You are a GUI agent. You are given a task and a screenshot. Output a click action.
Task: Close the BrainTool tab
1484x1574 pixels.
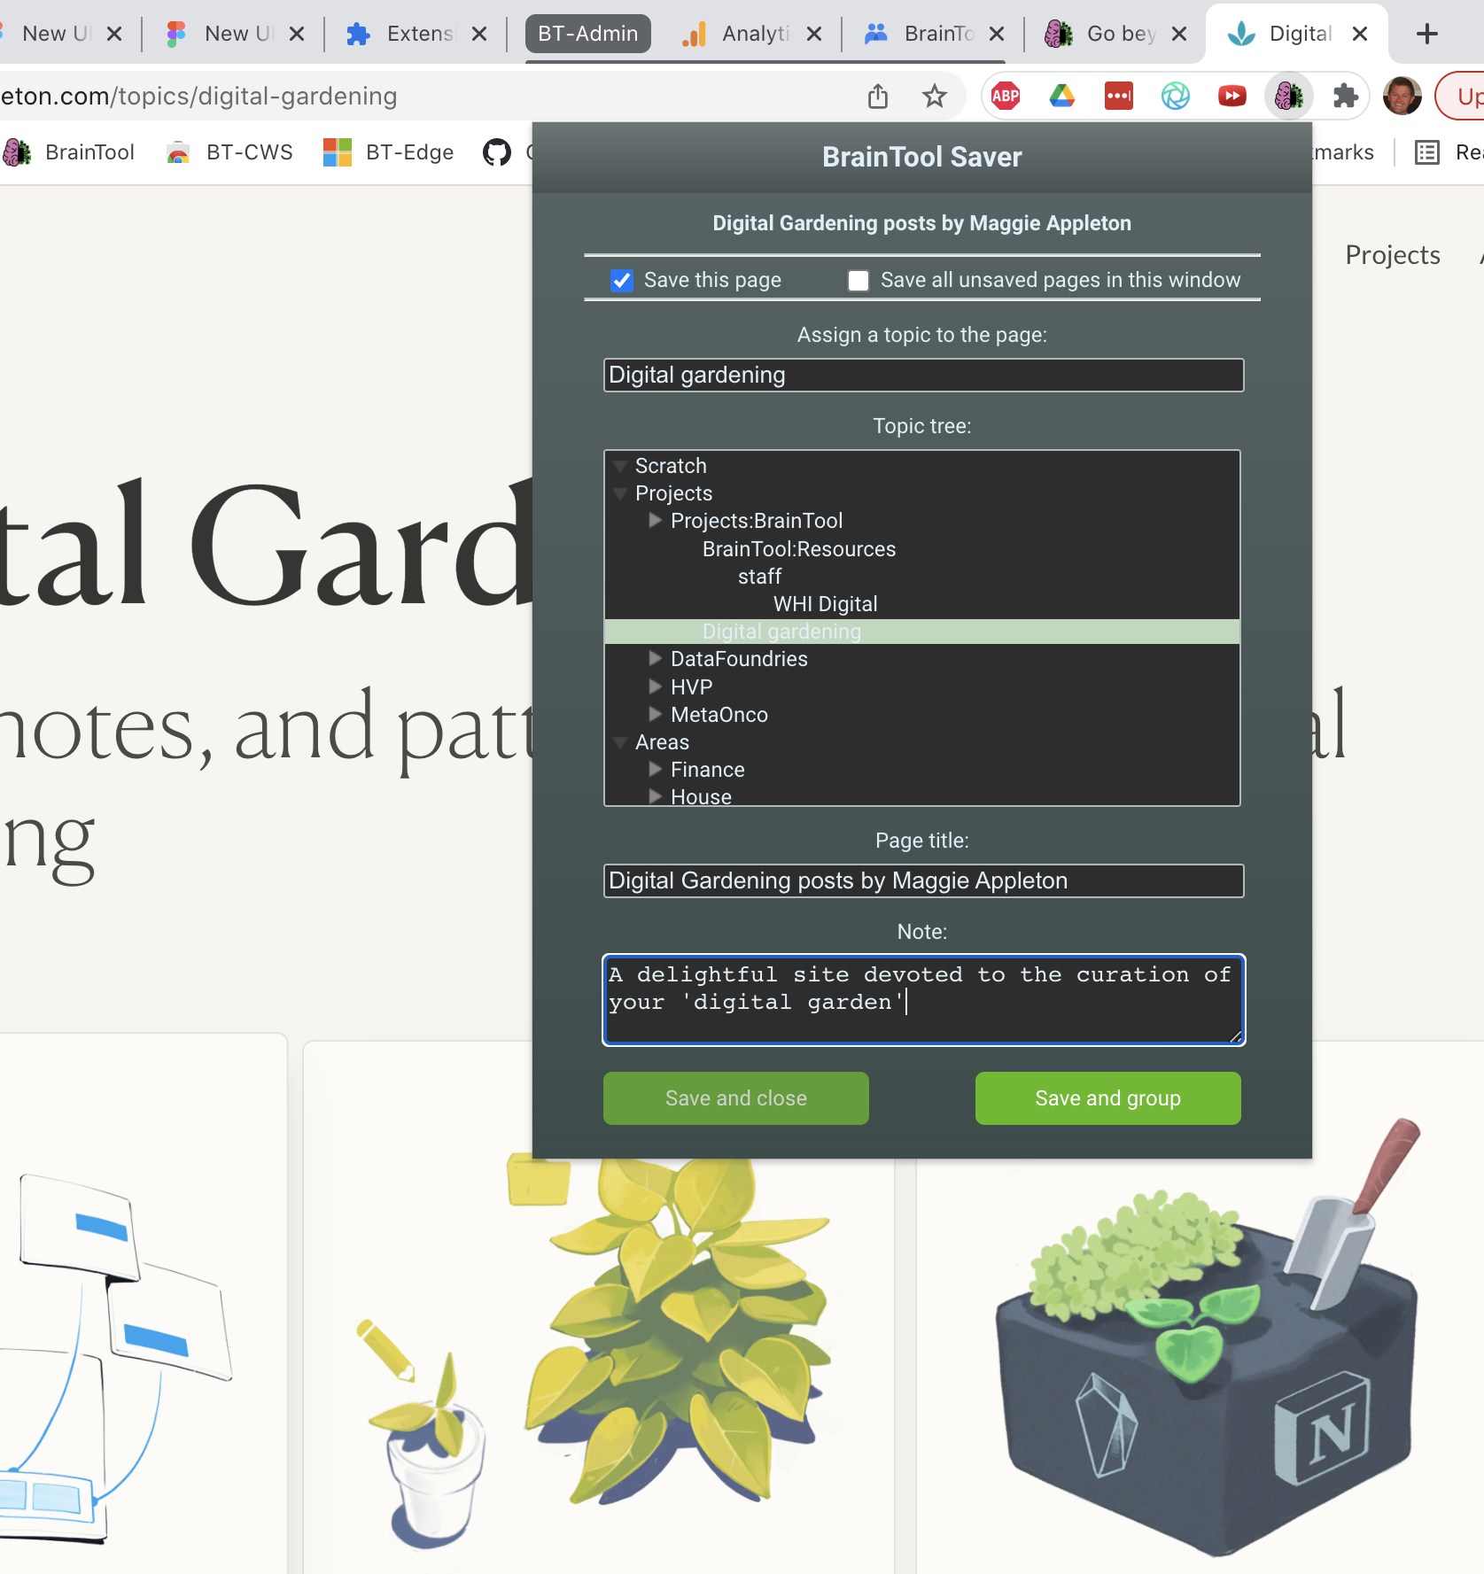tap(997, 34)
